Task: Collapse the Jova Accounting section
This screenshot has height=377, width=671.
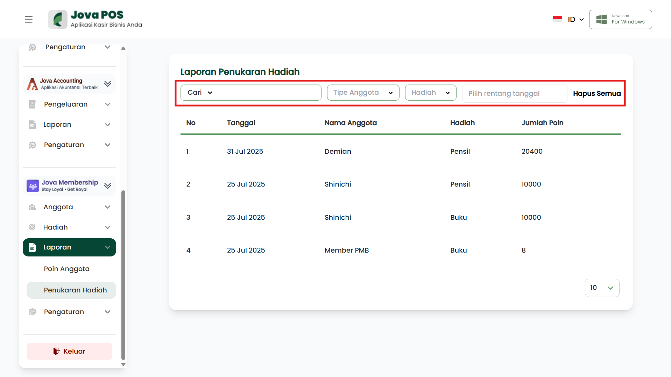Action: pos(108,84)
